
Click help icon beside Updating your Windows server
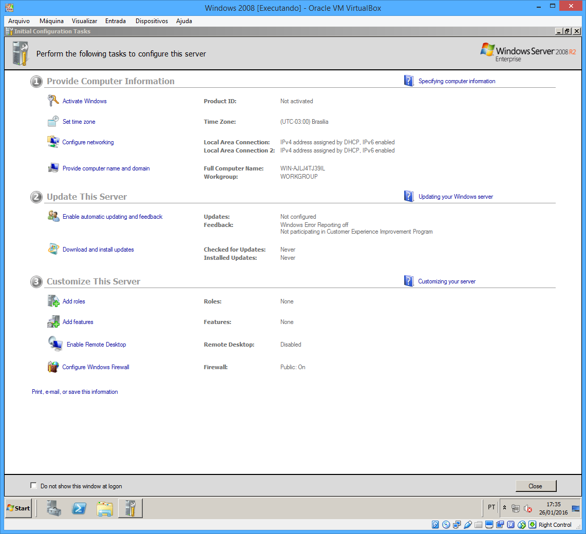click(x=409, y=196)
